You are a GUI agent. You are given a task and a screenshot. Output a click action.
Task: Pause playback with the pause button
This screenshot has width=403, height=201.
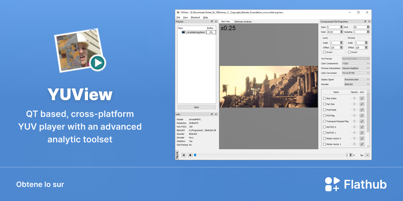[x=184, y=155]
